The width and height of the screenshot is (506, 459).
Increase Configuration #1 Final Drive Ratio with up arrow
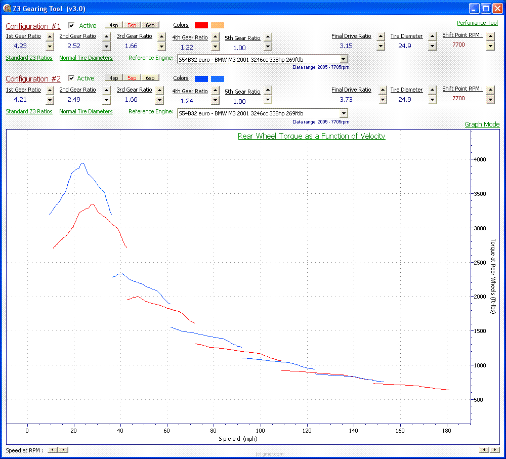click(x=381, y=36)
